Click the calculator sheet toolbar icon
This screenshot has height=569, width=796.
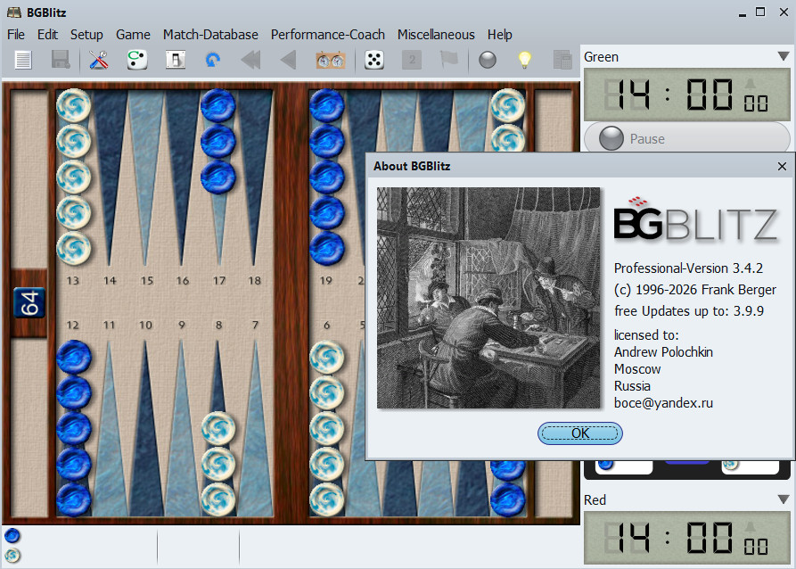(x=562, y=61)
